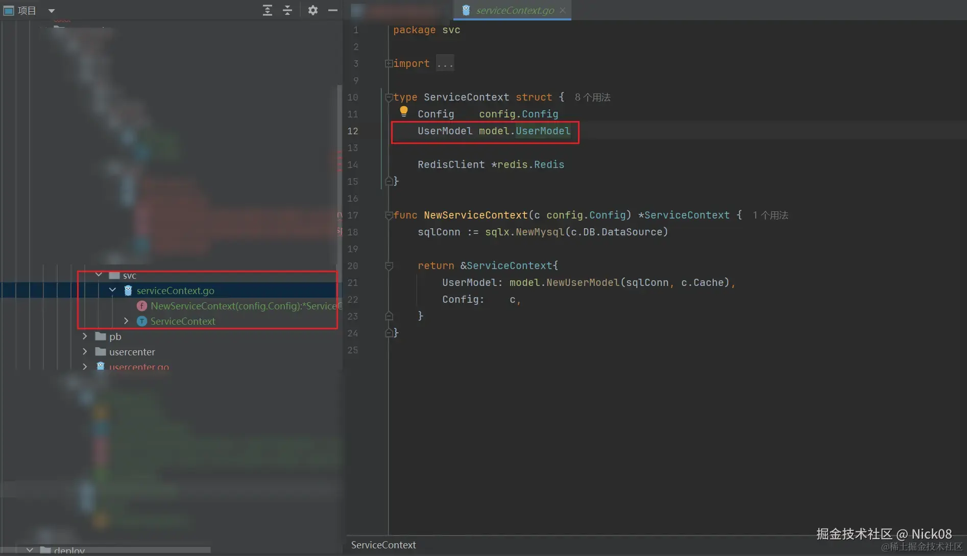Click the type icon beside ServiceContext
Image resolution: width=967 pixels, height=556 pixels.
[x=142, y=321]
